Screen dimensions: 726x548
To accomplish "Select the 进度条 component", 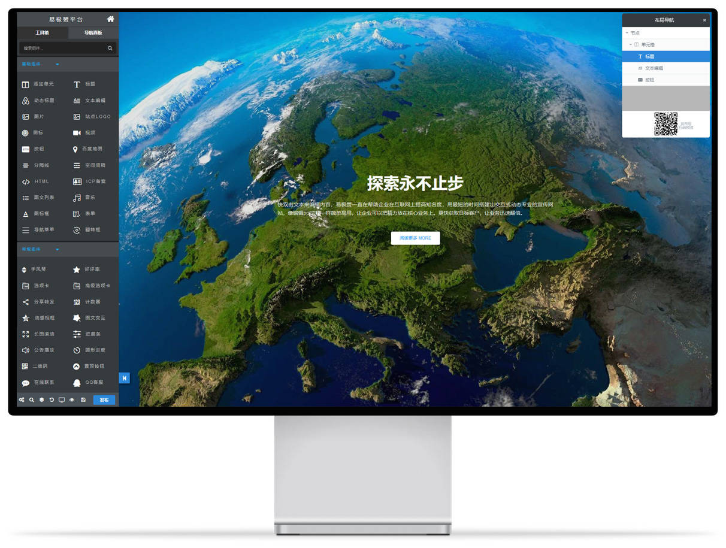I will (87, 334).
